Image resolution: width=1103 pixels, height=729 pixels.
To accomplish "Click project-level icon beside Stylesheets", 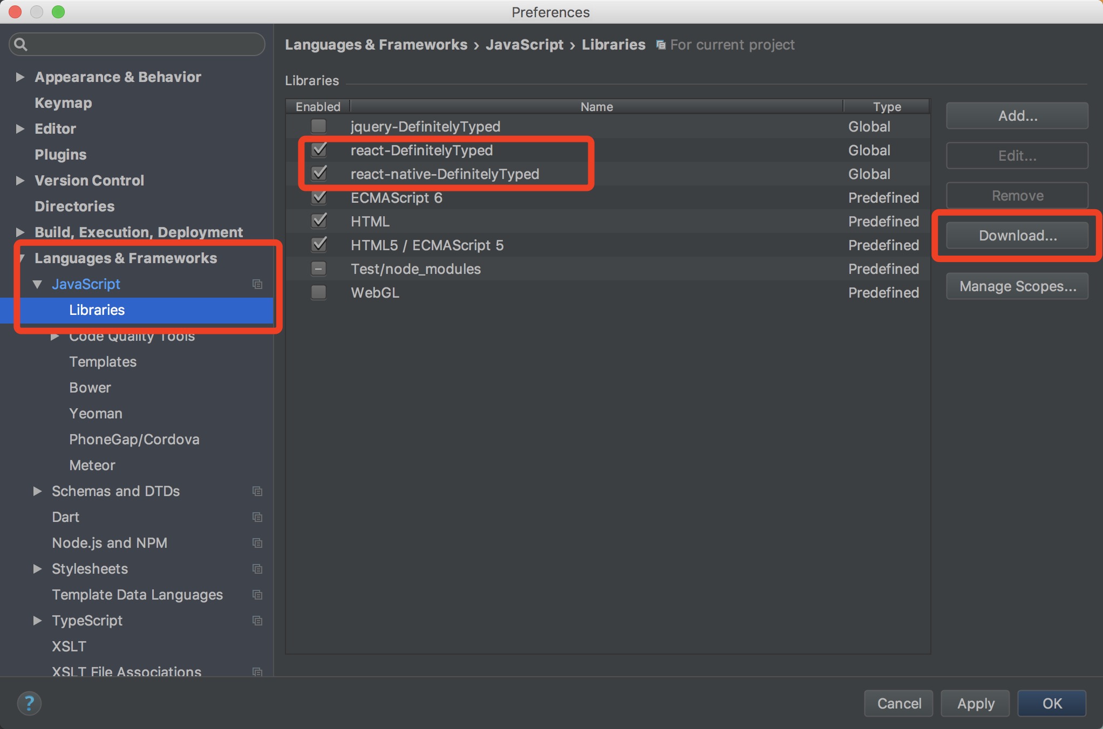I will click(257, 569).
